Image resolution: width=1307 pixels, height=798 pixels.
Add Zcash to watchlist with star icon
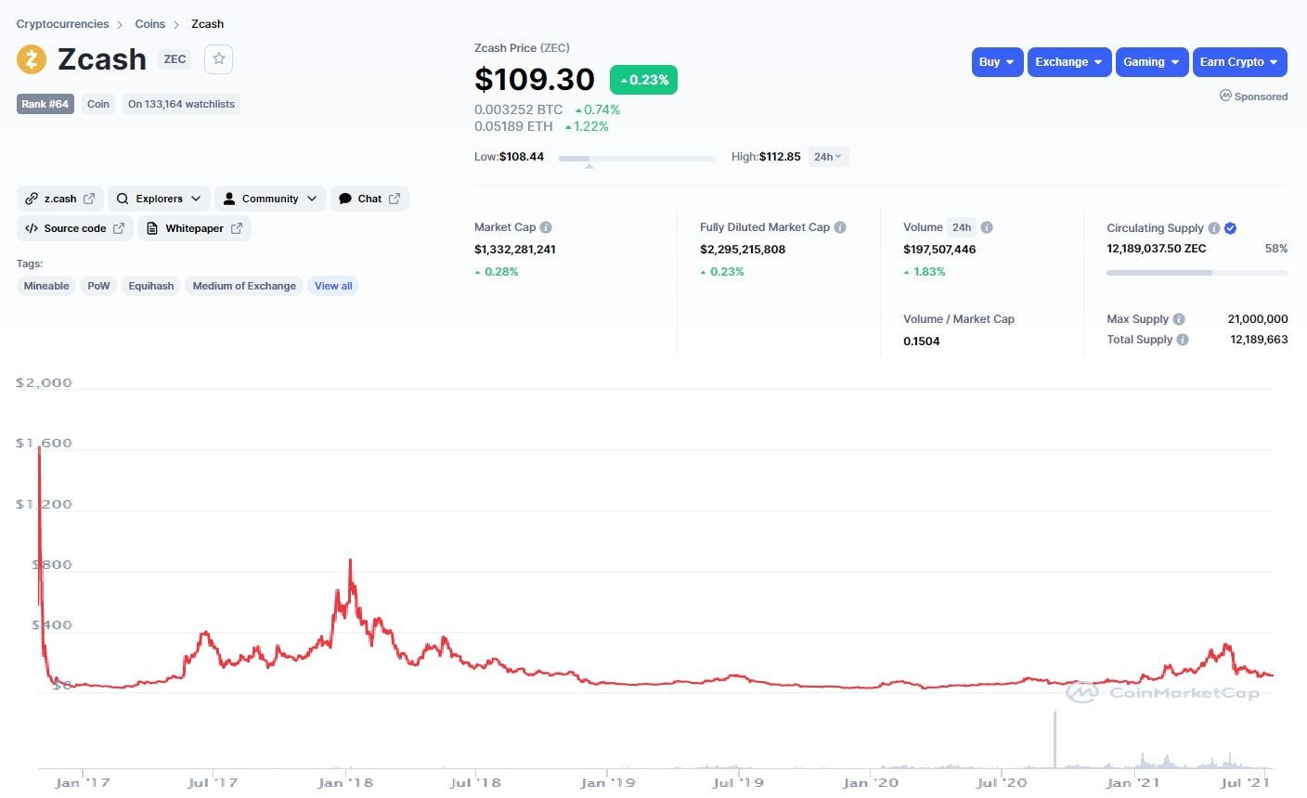tap(219, 58)
